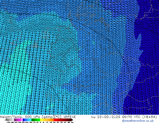Click the 'Height/Temp. 500 hPa' chart title

(21, 117)
